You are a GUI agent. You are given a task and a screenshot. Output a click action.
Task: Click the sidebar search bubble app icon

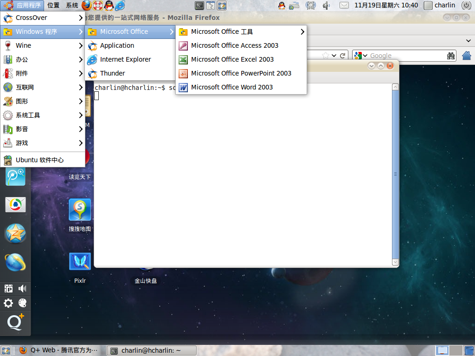(x=15, y=177)
